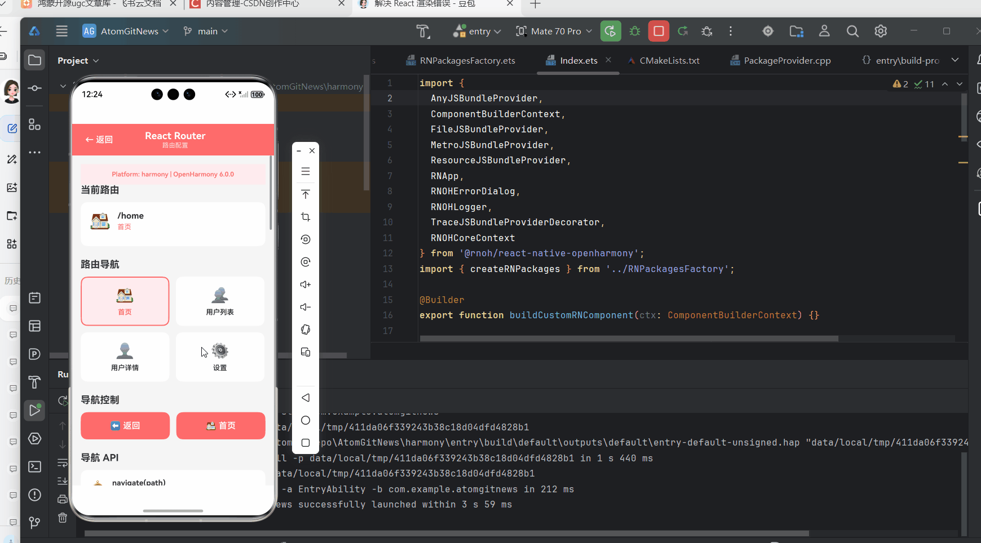The height and width of the screenshot is (543, 981).
Task: Click the structure tool window icon
Action: coord(34,124)
